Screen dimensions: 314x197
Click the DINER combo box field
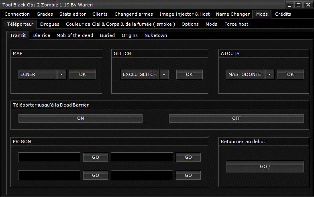[x=38, y=74]
